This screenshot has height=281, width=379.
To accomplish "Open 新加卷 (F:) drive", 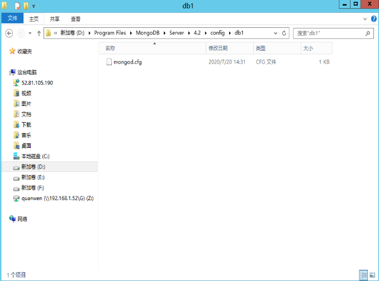I will tap(32, 188).
